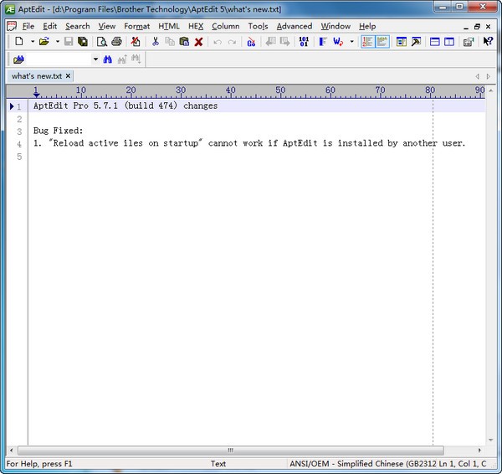
Task: Toggle line numbers display button
Action: tap(368, 42)
